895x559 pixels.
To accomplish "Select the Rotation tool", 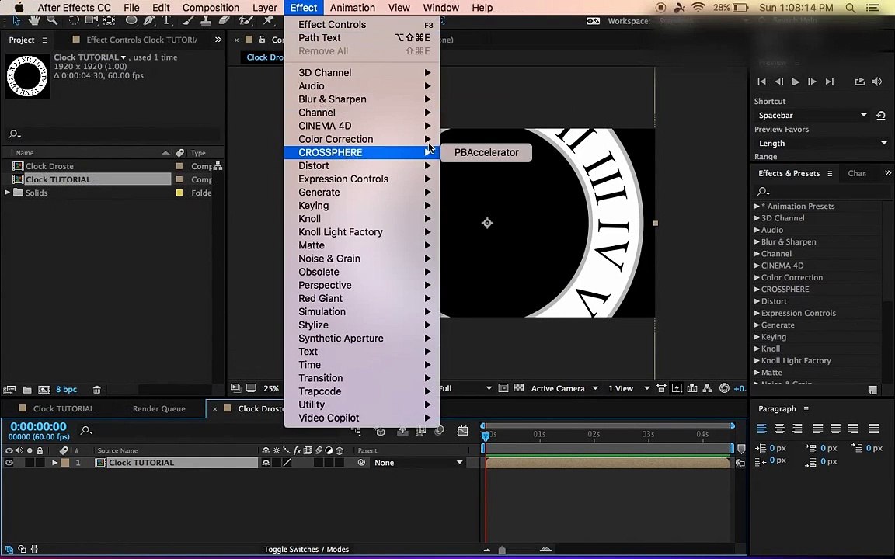I will [x=74, y=20].
